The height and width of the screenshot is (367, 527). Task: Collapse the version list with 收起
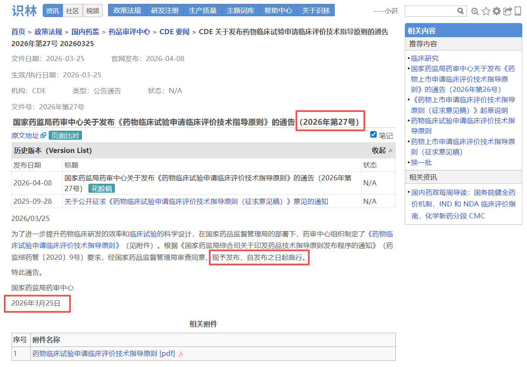click(x=382, y=150)
